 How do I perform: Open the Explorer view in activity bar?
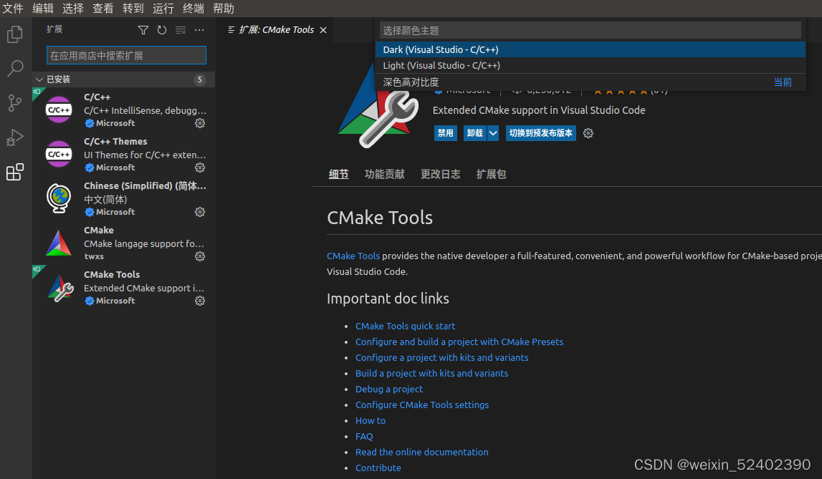coord(15,34)
